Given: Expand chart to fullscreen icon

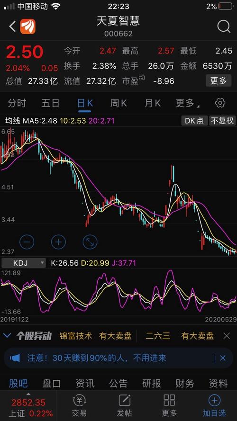Looking at the screenshot, I should 90,242.
